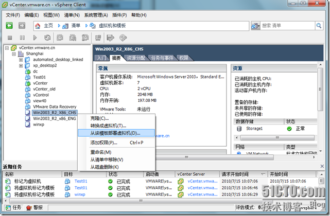Select the view40 virtual machine
This screenshot has width=330, height=216.
(x=40, y=101)
